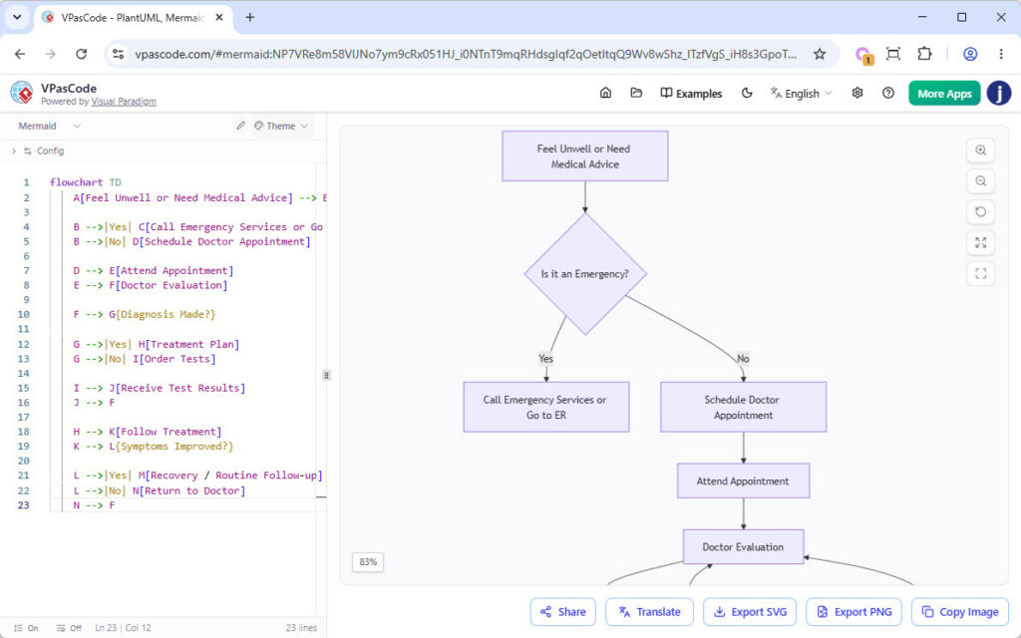The height and width of the screenshot is (638, 1021).
Task: Export the diagram as PNG
Action: coord(853,612)
